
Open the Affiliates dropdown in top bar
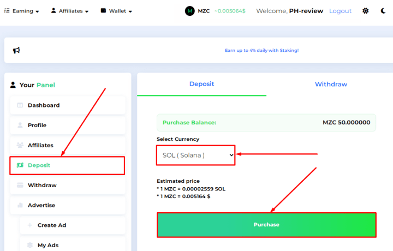pos(70,11)
